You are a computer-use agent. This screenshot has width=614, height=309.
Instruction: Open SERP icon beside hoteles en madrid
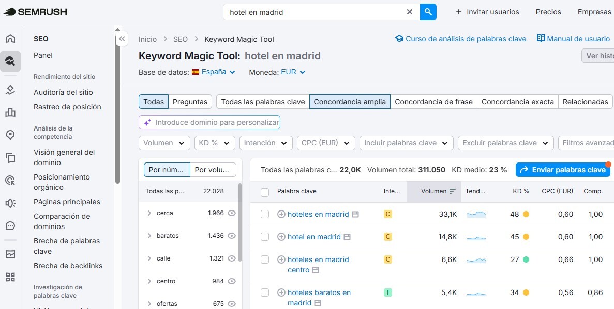355,215
